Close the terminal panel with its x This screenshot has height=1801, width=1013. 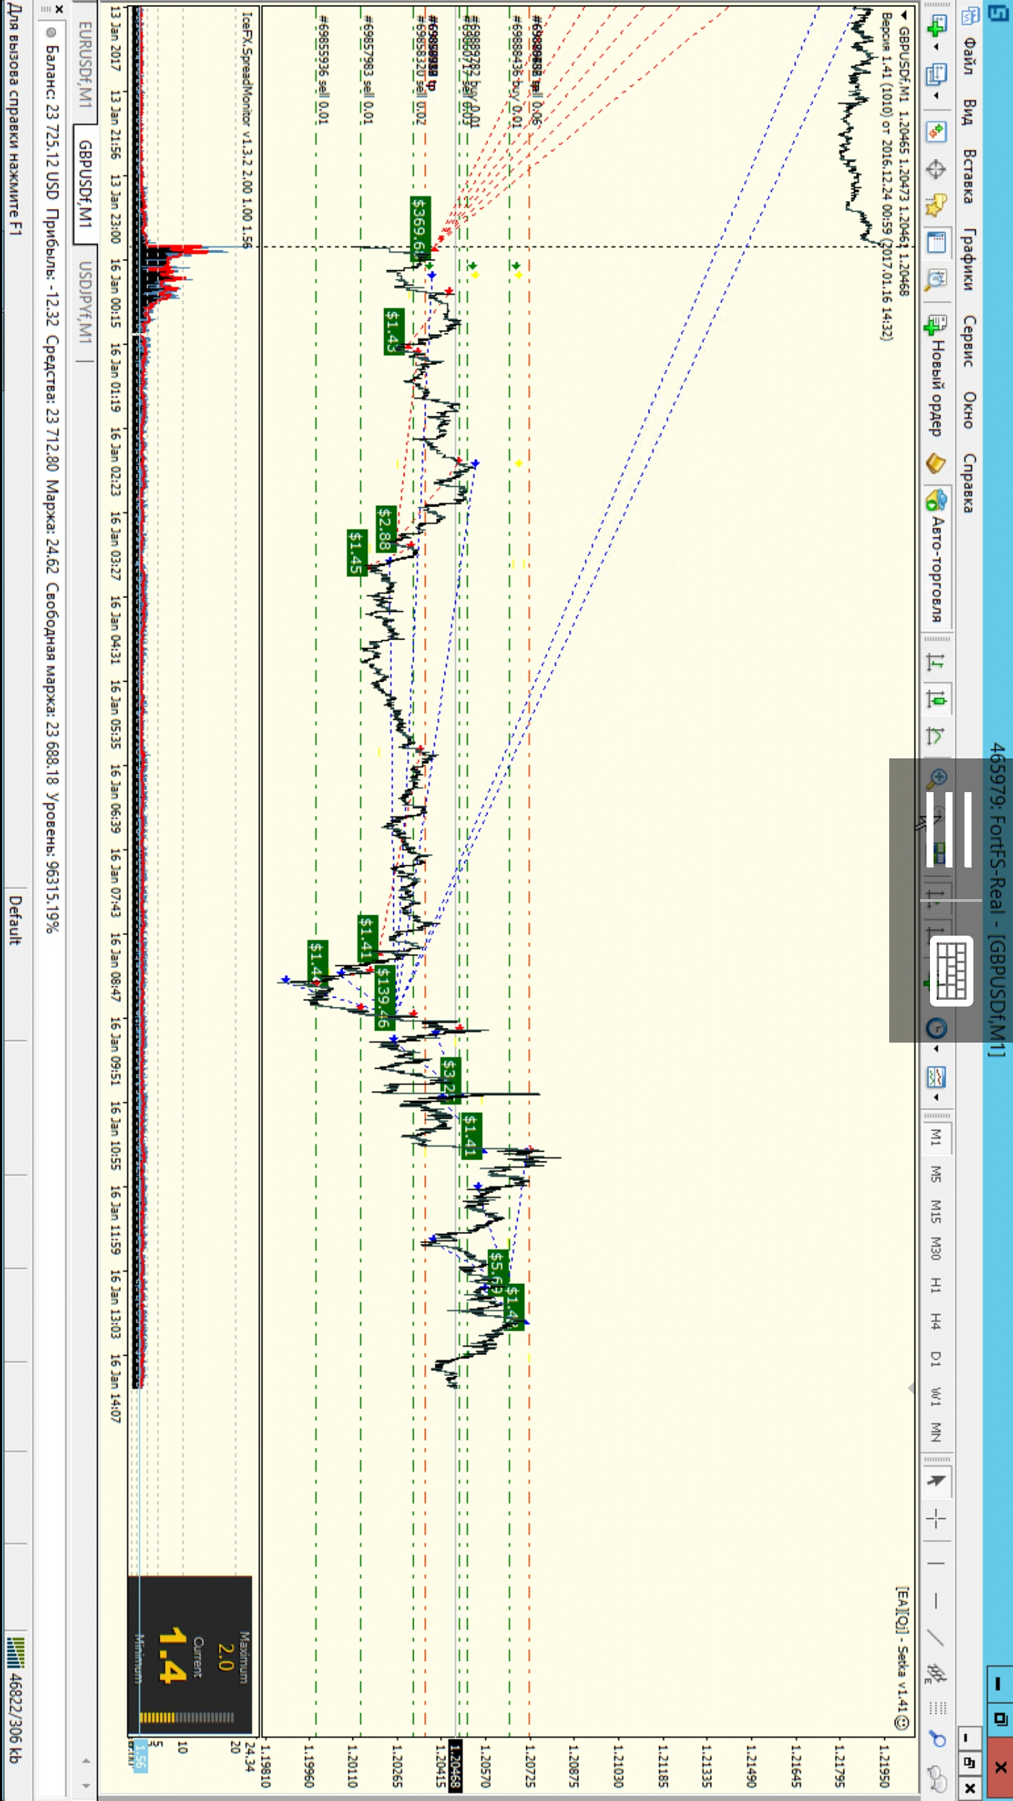tap(60, 9)
